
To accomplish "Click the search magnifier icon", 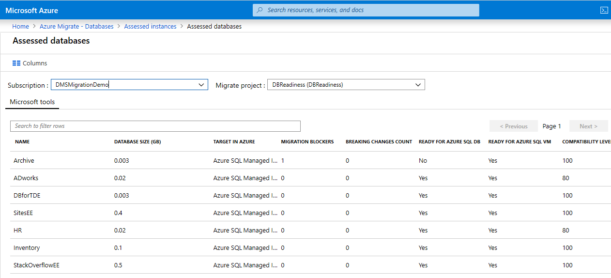I will [x=260, y=10].
